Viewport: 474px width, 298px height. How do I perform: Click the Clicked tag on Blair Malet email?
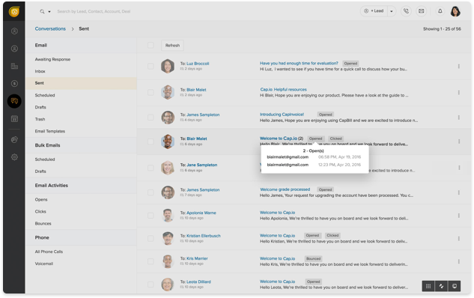(336, 139)
